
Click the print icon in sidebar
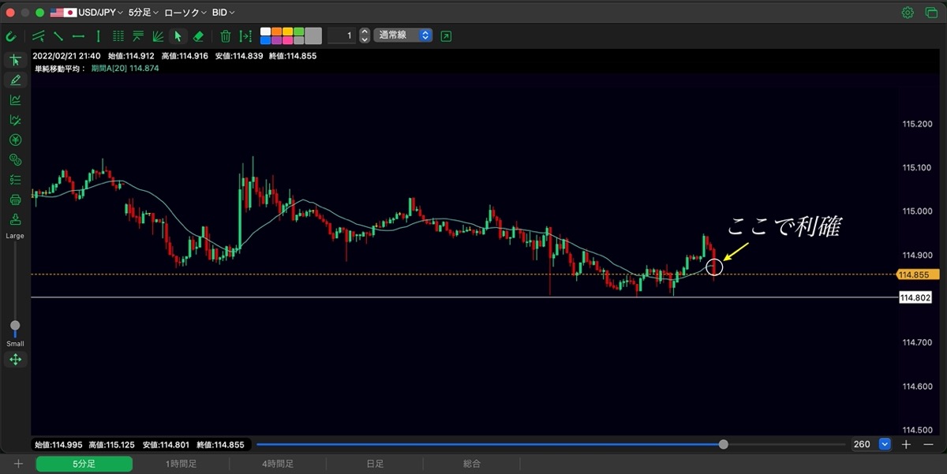click(x=15, y=200)
